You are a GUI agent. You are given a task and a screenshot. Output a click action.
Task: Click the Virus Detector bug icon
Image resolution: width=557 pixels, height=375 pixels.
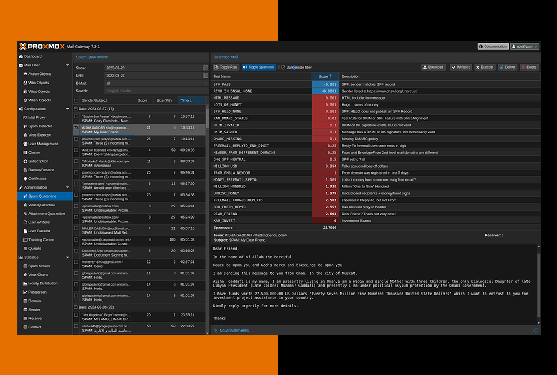pyautogui.click(x=25, y=135)
